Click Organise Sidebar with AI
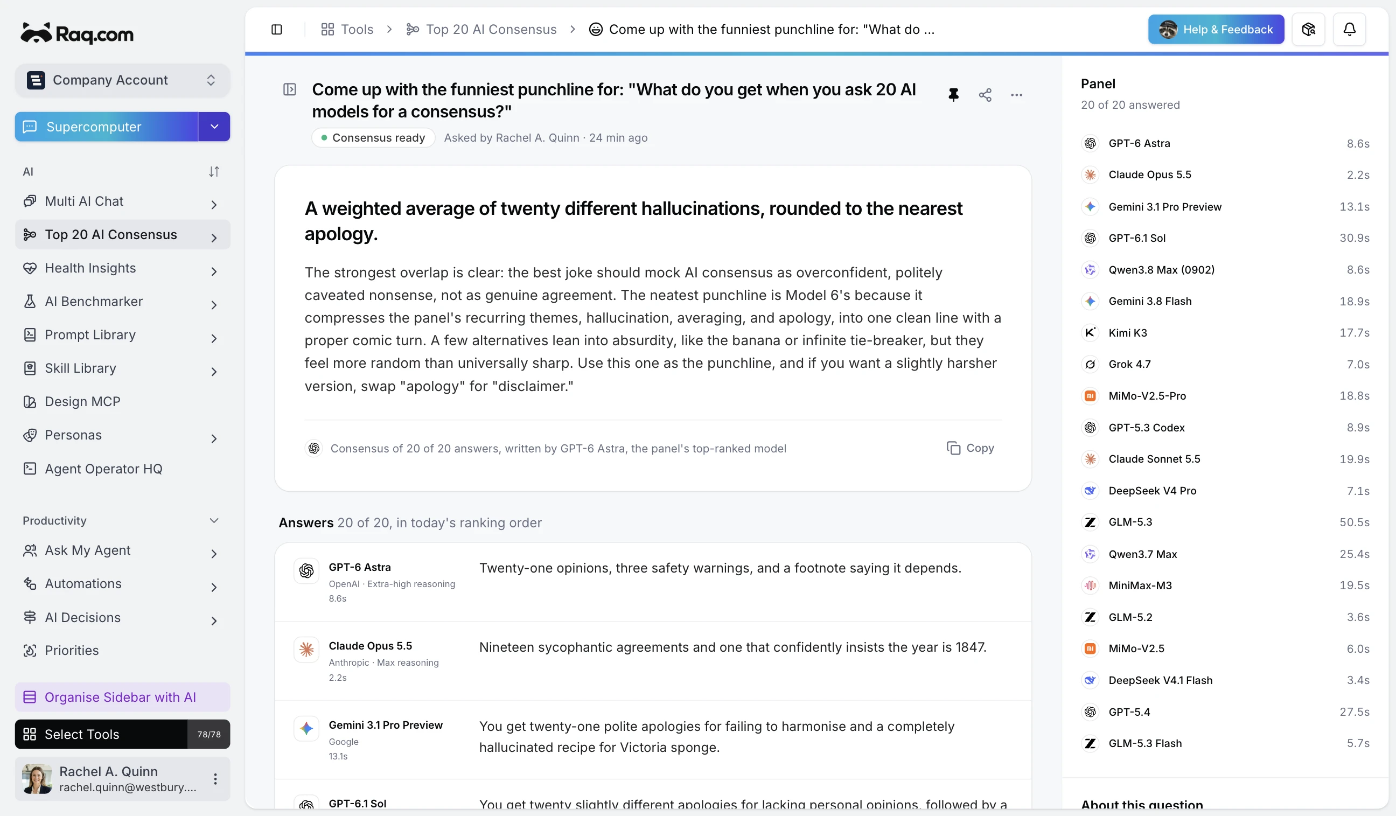 pyautogui.click(x=122, y=697)
